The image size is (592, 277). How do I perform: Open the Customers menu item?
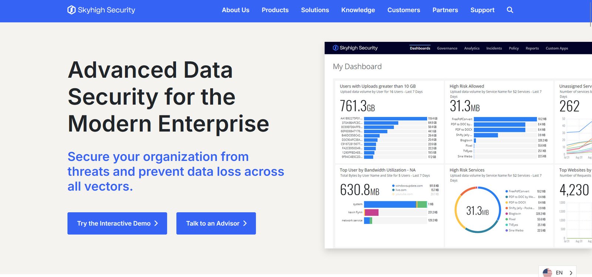click(404, 10)
